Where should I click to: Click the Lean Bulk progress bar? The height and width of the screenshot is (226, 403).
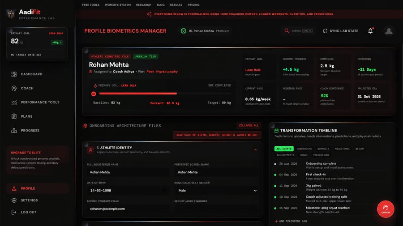[x=165, y=94]
